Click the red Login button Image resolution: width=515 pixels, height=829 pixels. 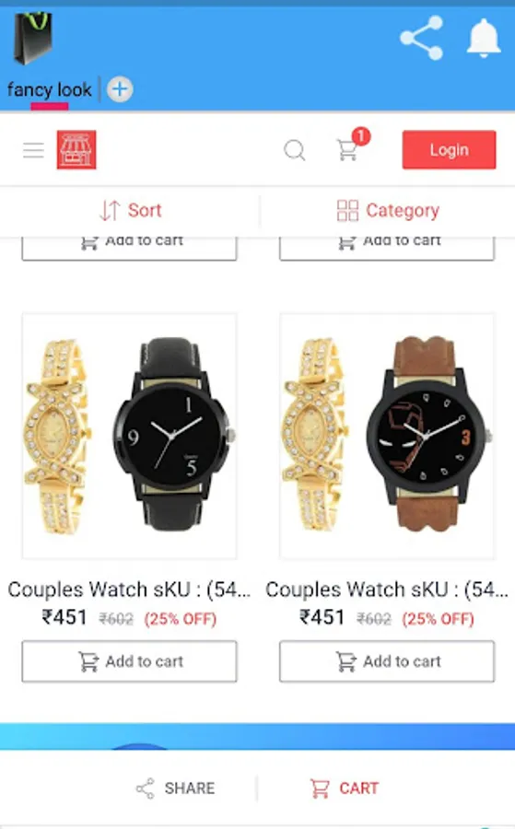tap(449, 149)
